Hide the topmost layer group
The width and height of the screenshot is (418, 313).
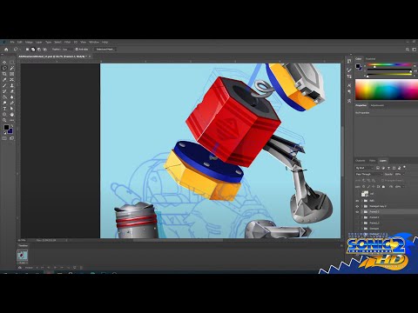click(x=357, y=201)
